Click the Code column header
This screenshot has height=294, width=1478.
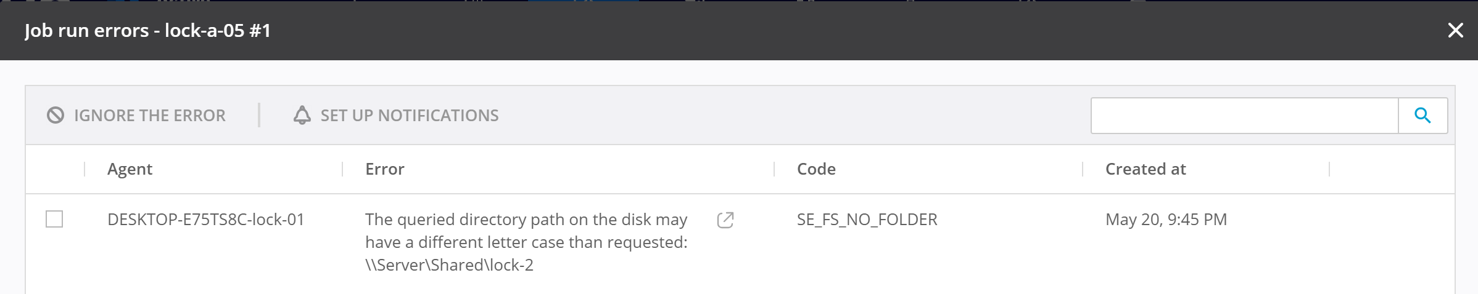coord(816,169)
